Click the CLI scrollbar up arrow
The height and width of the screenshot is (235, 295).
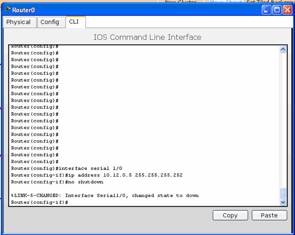[283, 49]
